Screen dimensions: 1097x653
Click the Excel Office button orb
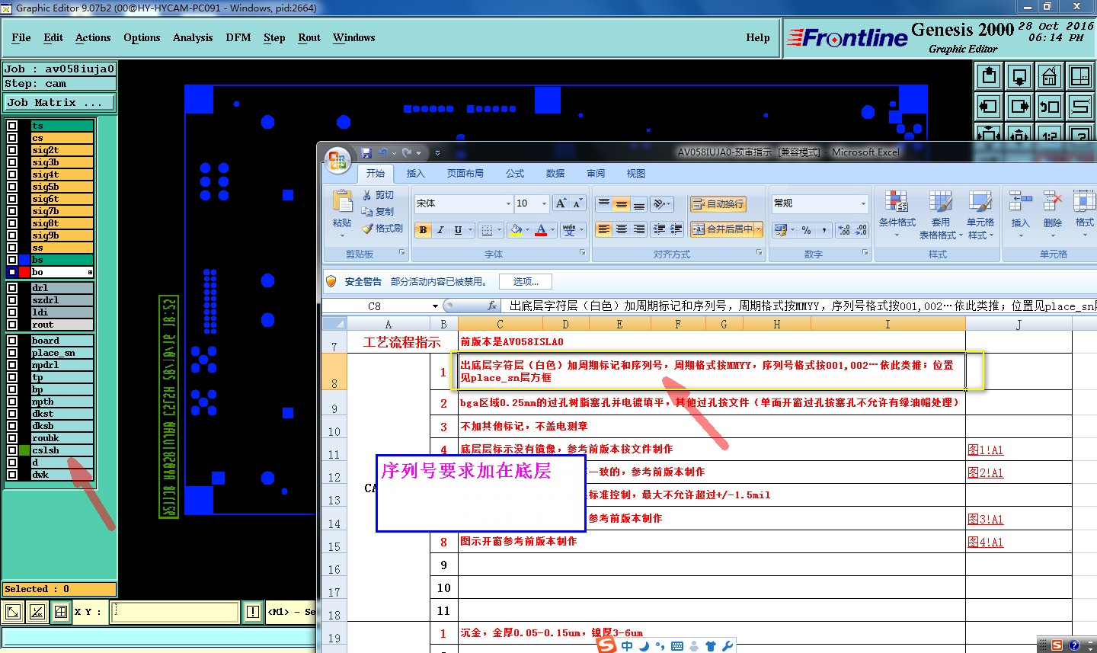click(337, 162)
